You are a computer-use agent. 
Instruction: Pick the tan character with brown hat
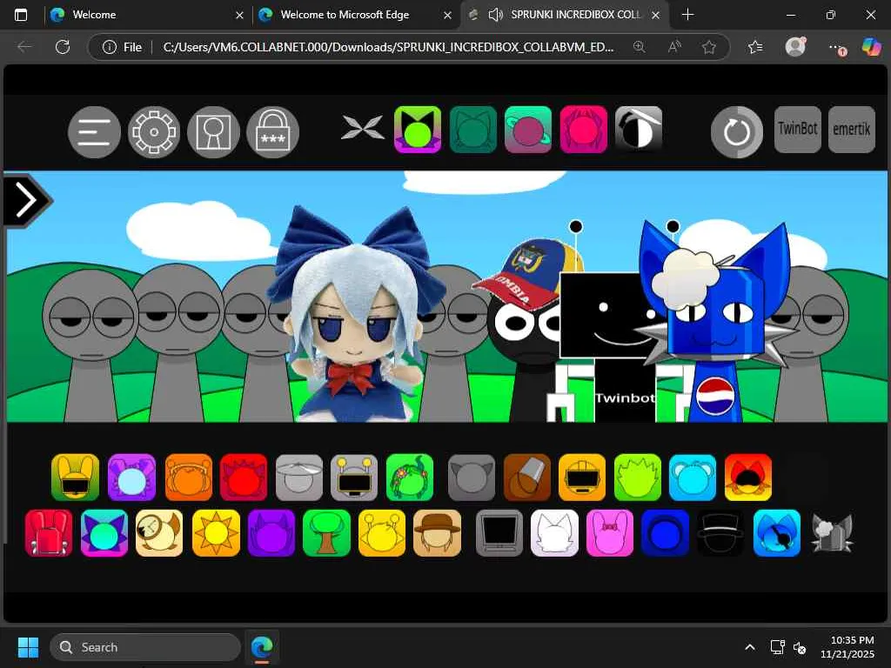click(438, 533)
